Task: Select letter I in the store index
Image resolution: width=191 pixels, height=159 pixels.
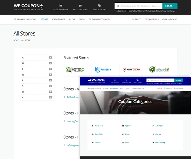Action: coord(37,69)
